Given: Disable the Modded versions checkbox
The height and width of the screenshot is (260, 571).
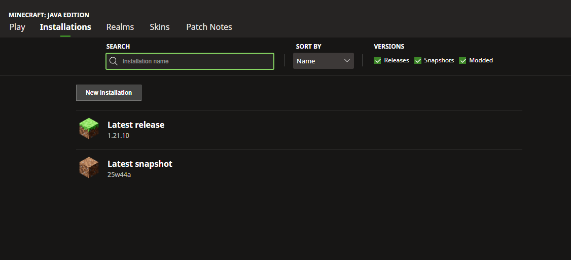Looking at the screenshot, I should (462, 60).
